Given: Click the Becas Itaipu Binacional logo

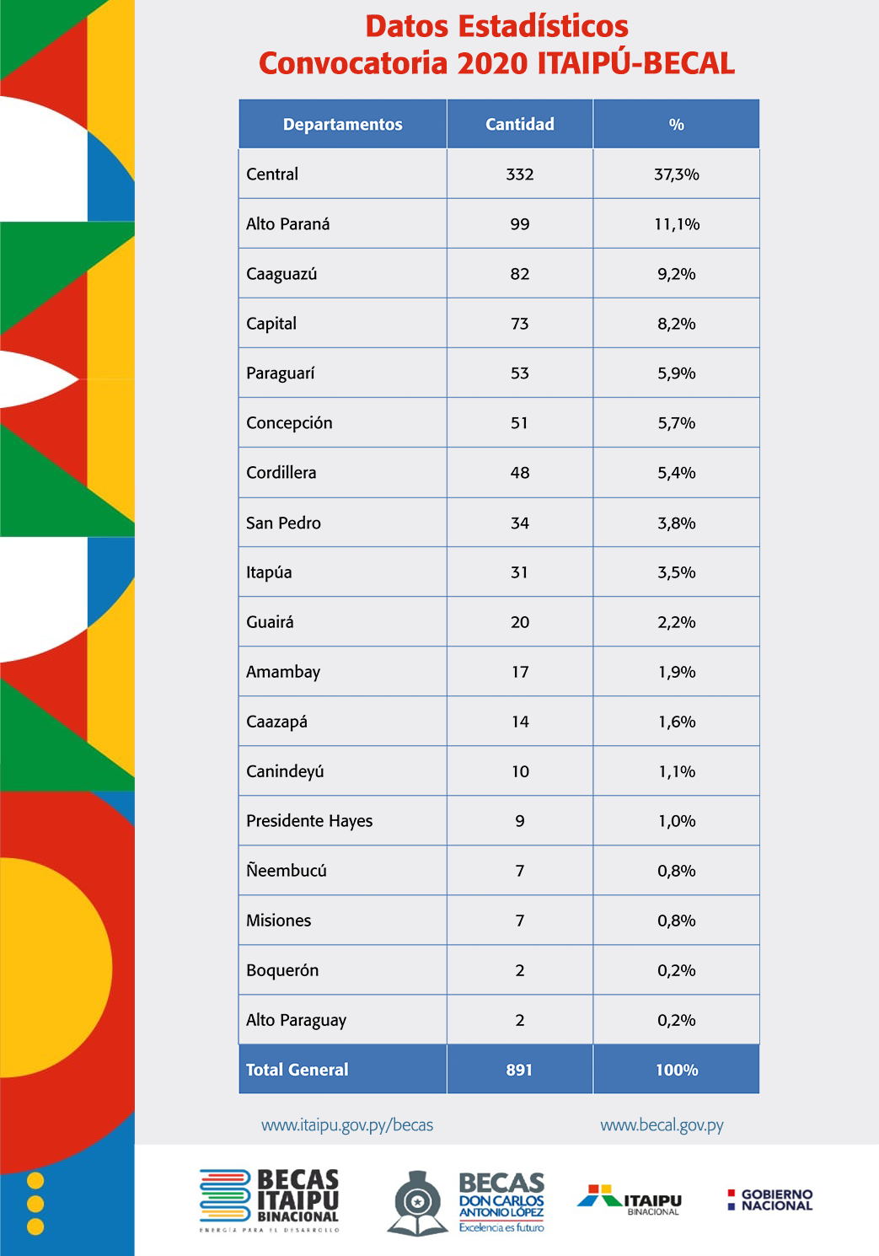Looking at the screenshot, I should (x=270, y=1200).
